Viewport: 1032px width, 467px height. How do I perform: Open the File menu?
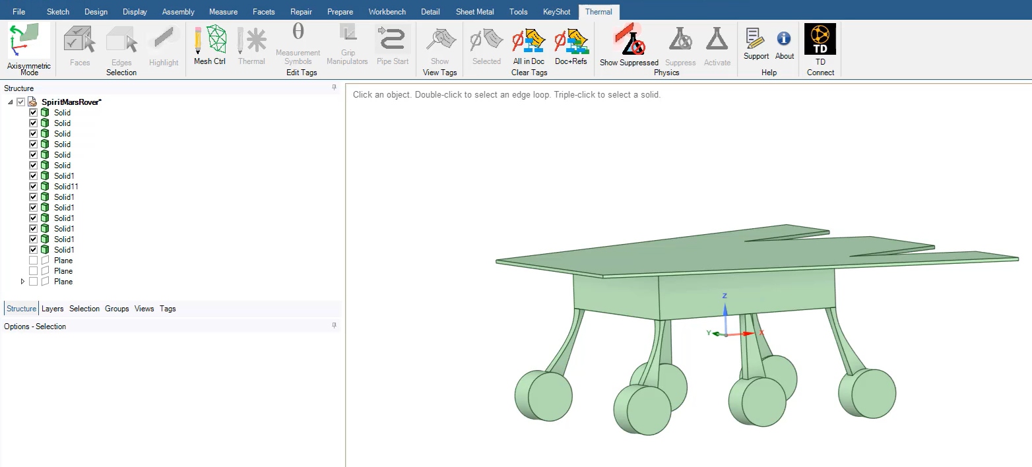19,12
